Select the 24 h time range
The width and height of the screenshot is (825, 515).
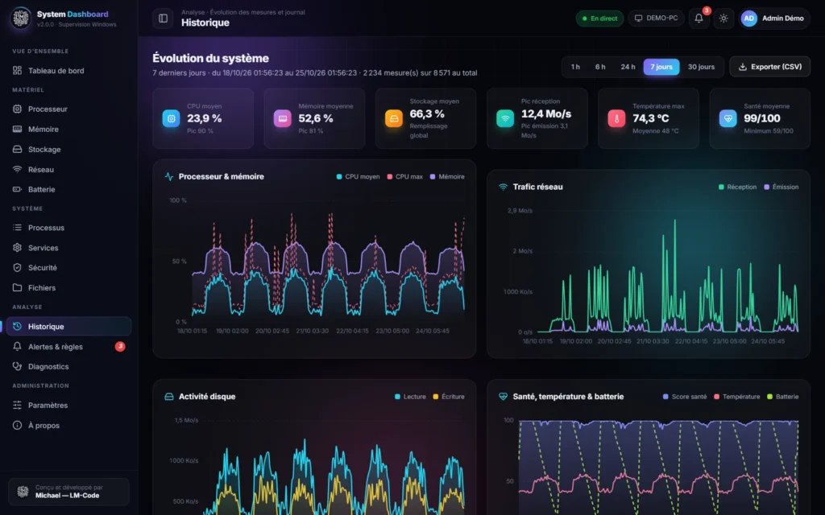pos(628,67)
